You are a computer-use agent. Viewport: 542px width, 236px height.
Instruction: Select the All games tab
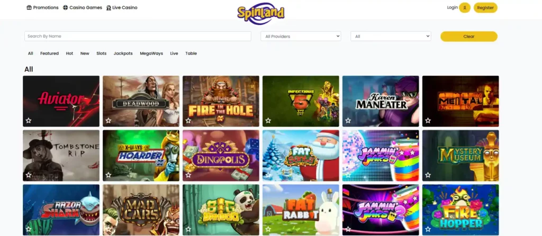pyautogui.click(x=30, y=53)
